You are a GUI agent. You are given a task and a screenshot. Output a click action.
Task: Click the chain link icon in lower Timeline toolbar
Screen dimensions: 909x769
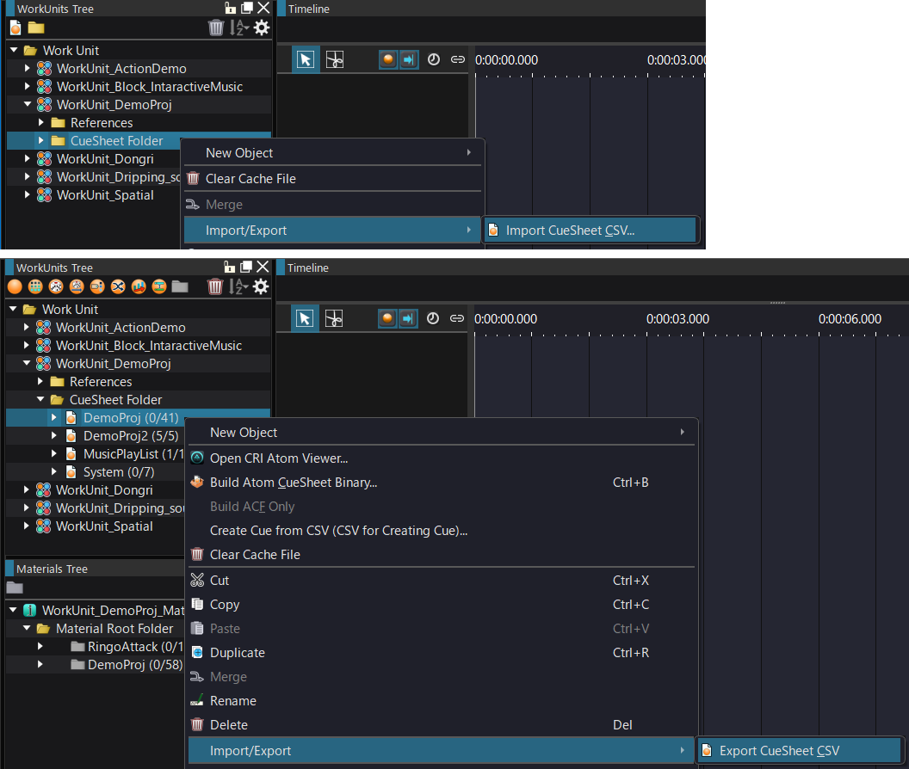pos(457,318)
